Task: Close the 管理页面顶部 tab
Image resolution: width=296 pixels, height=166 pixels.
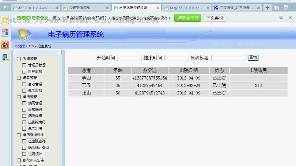Action: pos(107,8)
